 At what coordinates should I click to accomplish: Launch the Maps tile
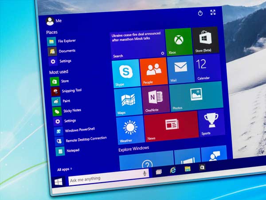coord(128,101)
